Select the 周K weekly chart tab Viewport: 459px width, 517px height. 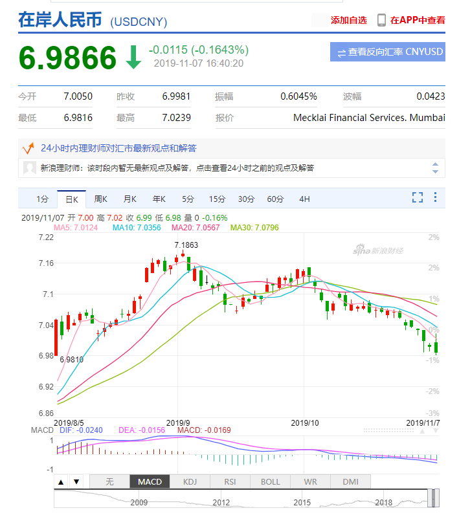click(x=100, y=199)
